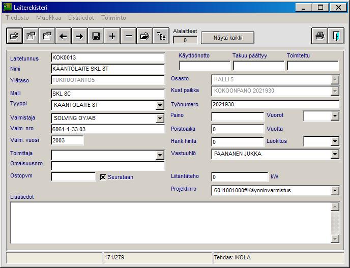Expand the Osasto dropdown
Screen dimensions: 350x268
coord(335,80)
